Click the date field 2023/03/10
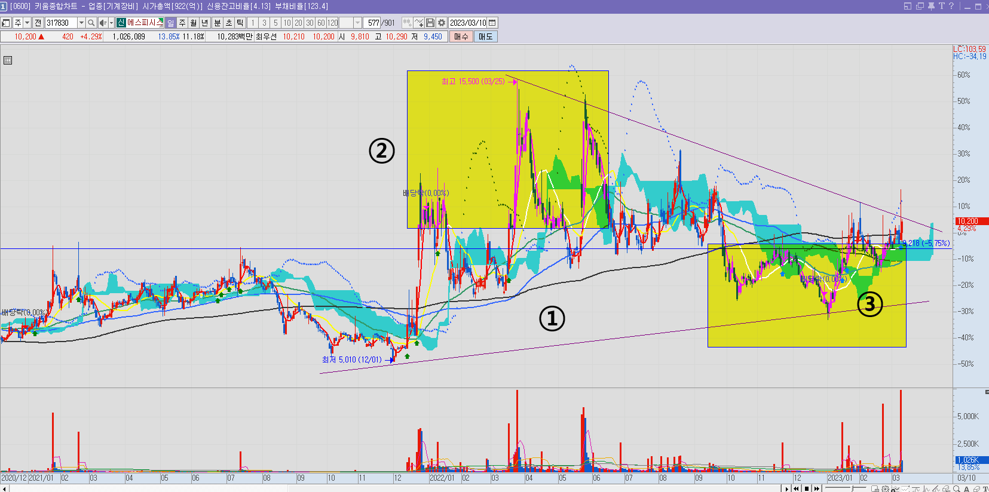The width and height of the screenshot is (989, 492). tap(468, 23)
